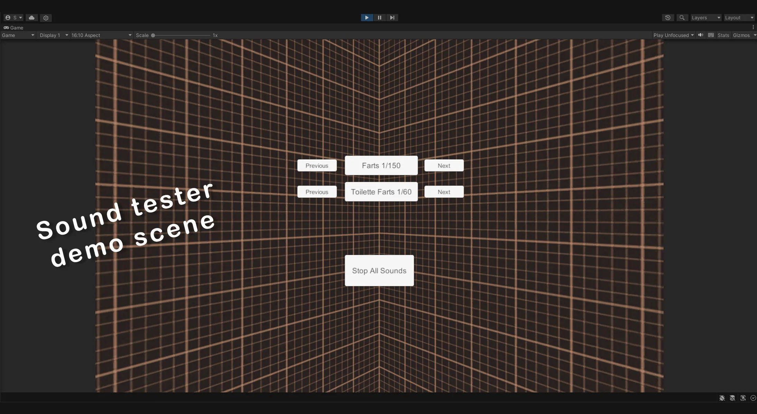Click the checkmark circle status icon
Screen dimensions: 757x414
753,398
